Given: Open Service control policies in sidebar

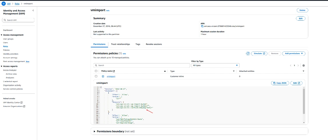Looking at the screenshot, I should click(x=13, y=89).
